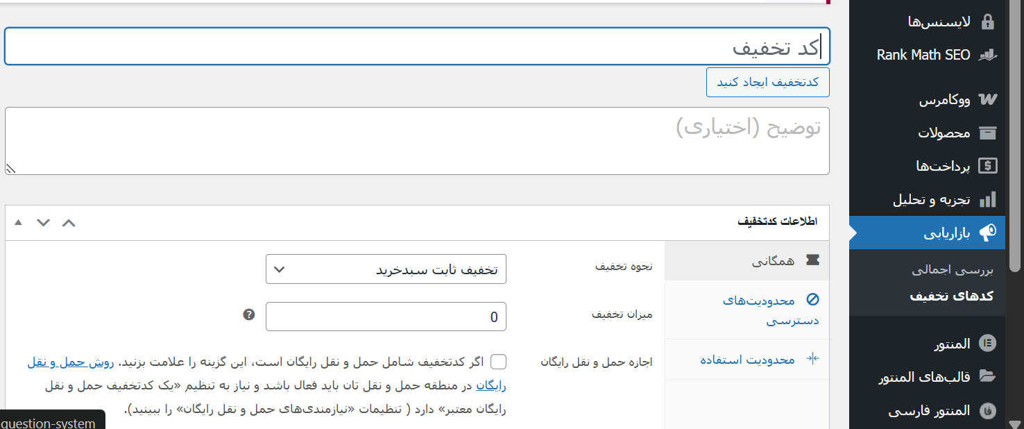Move اطلاعات کدتخفیف panel up with chevron
This screenshot has height=429, width=1024.
click(x=68, y=222)
